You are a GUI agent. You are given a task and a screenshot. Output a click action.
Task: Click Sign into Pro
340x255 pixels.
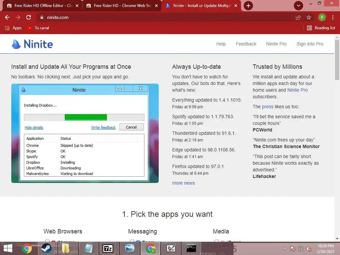click(310, 44)
